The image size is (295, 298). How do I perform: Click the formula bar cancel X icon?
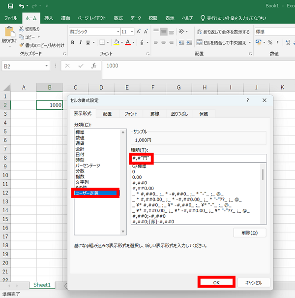coord(67,66)
